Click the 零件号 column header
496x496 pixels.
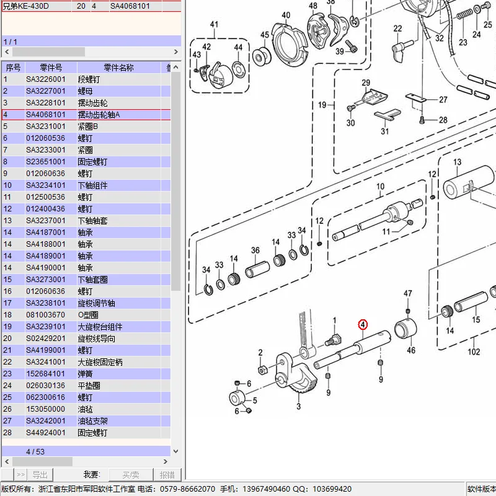51,68
